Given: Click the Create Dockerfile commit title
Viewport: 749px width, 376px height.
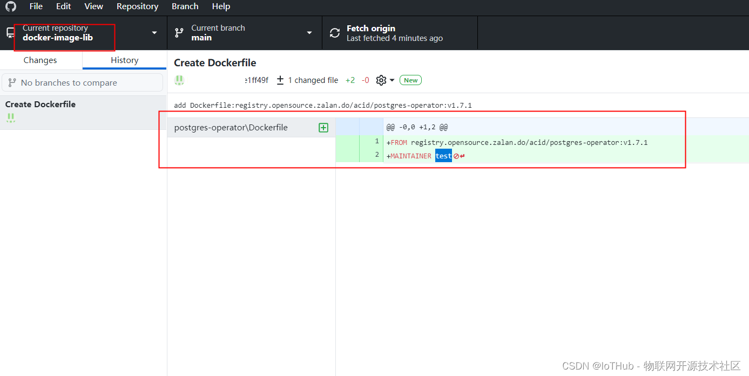Looking at the screenshot, I should coord(215,63).
